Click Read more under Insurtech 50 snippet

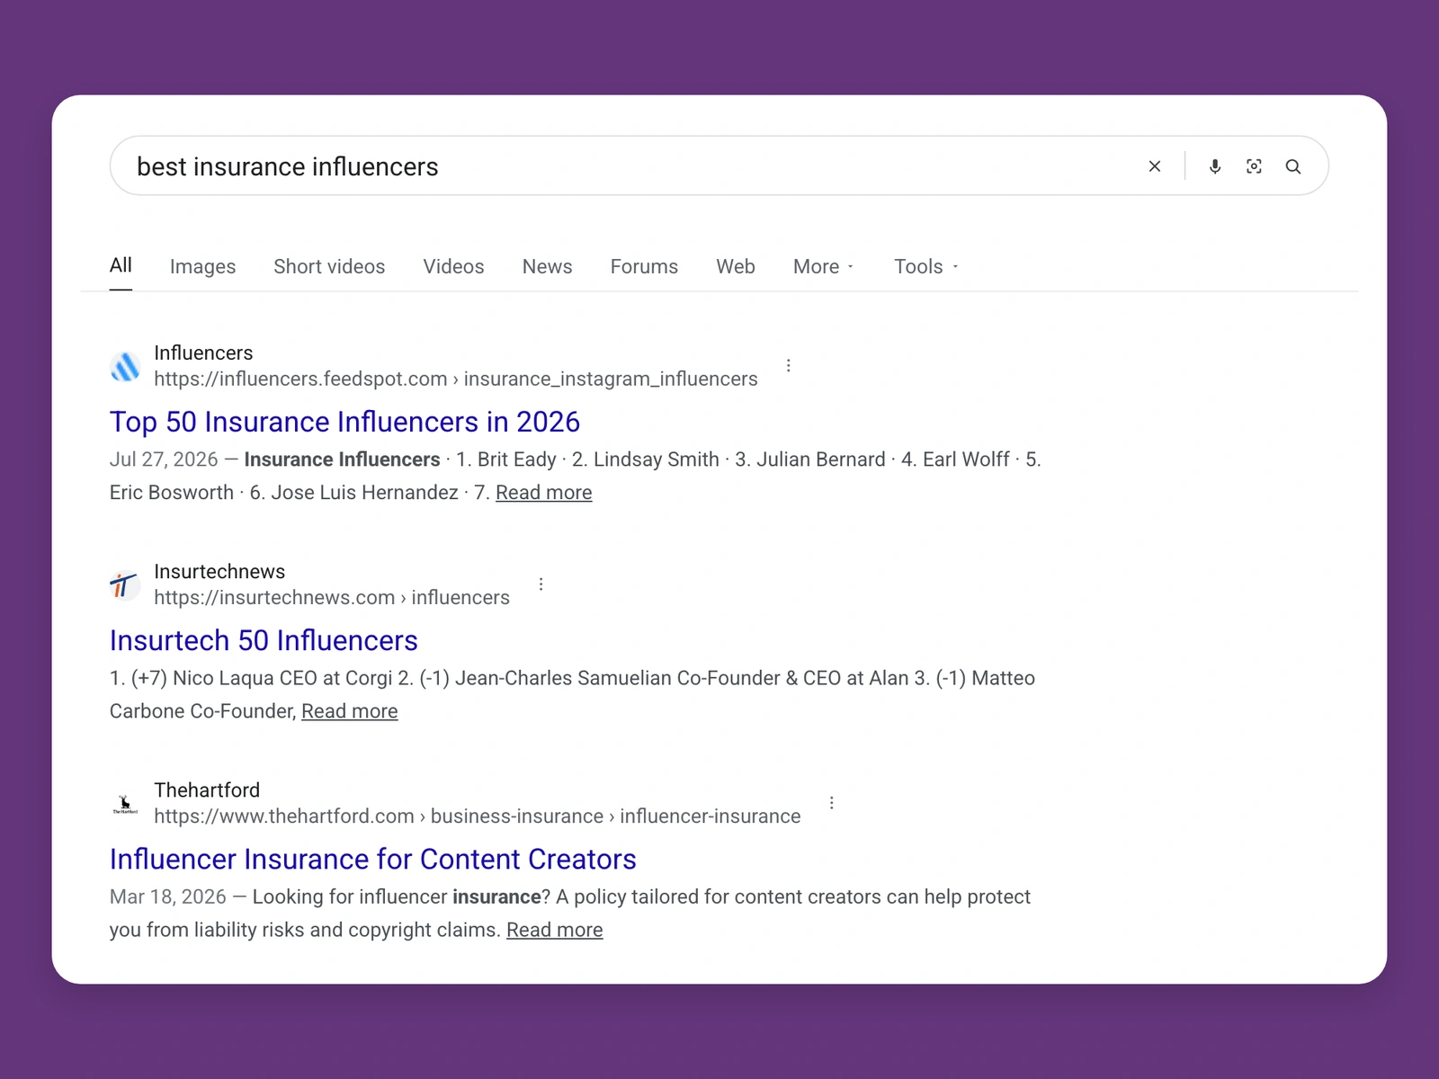tap(349, 711)
